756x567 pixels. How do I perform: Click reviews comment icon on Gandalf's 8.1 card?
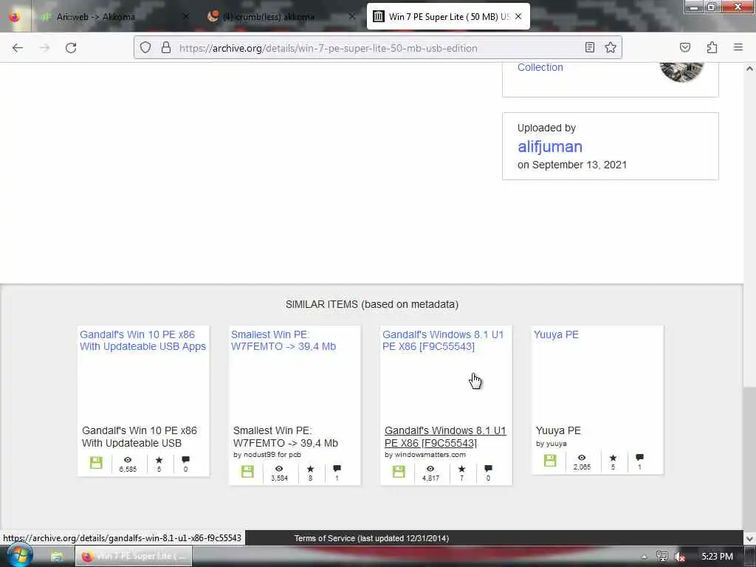pyautogui.click(x=488, y=468)
